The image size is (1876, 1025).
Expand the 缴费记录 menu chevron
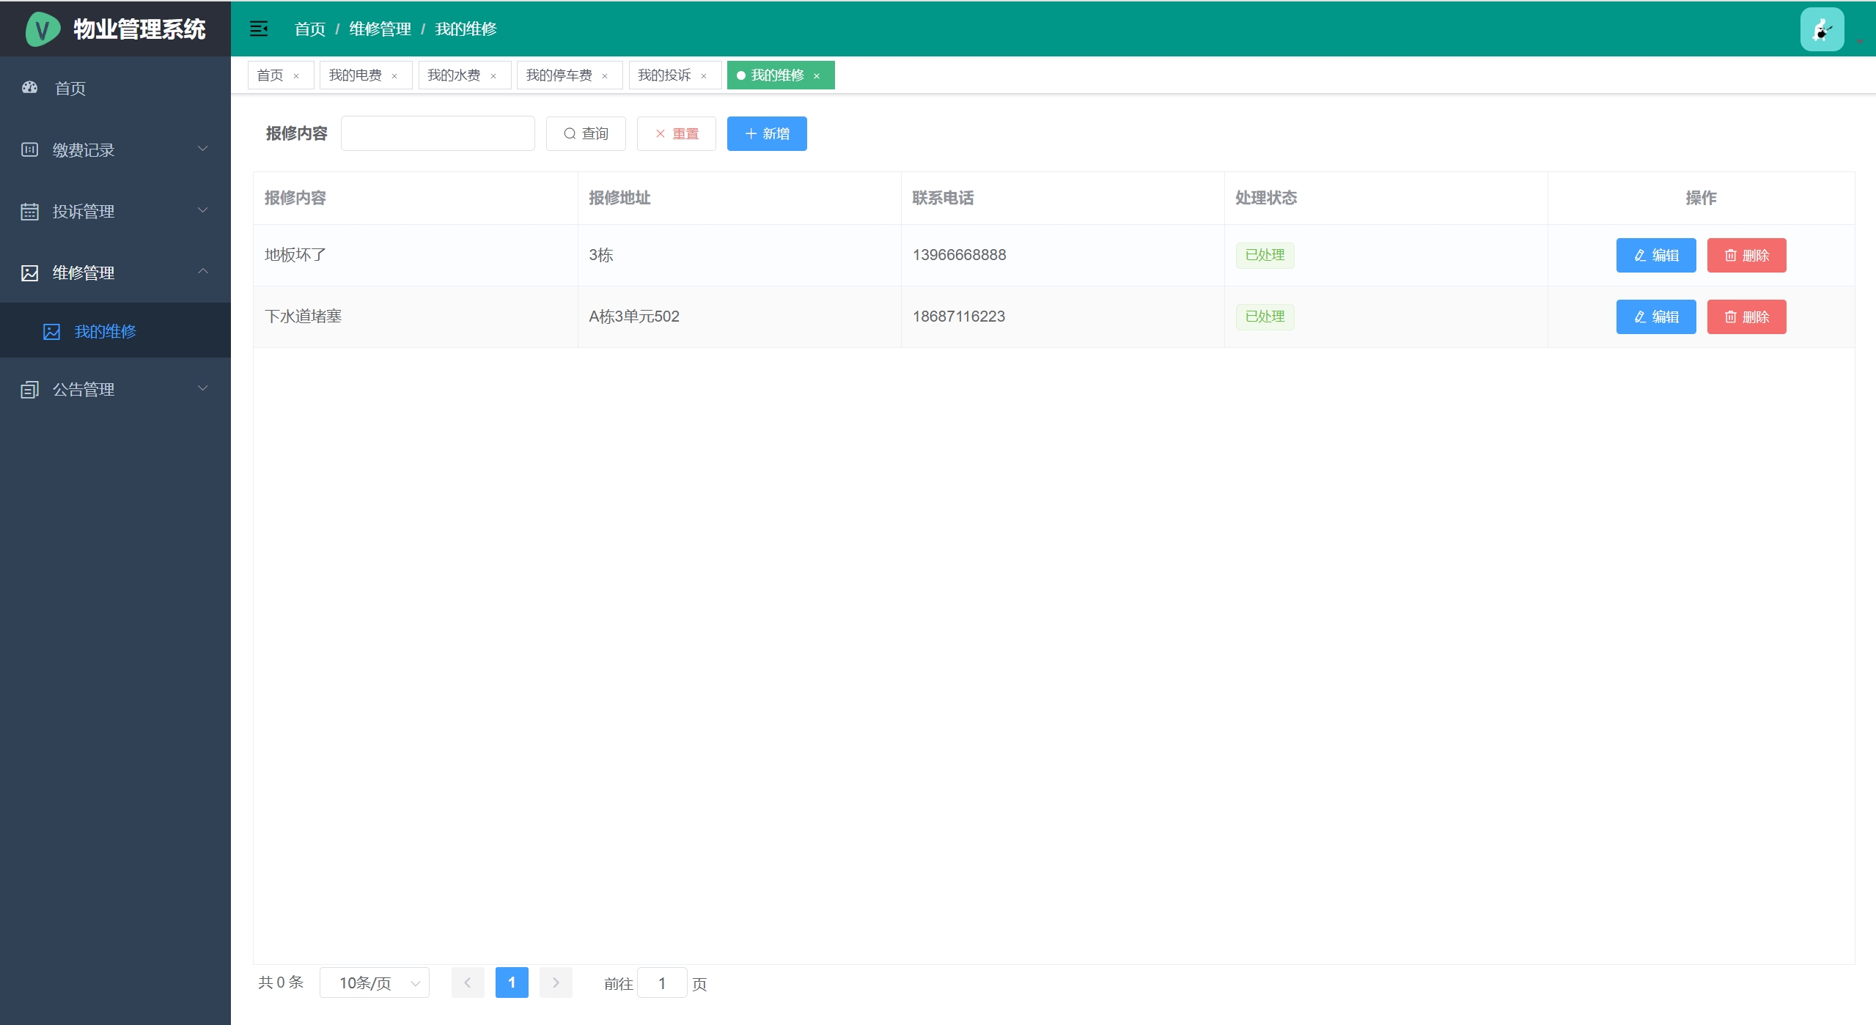(203, 149)
